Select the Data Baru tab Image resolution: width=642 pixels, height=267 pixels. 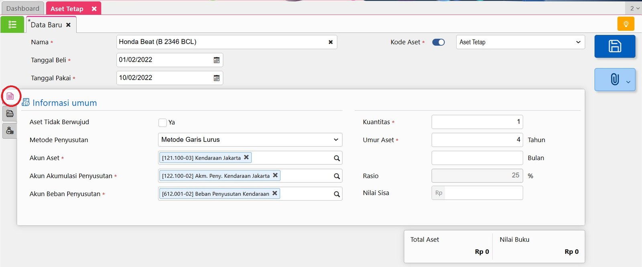(47, 25)
